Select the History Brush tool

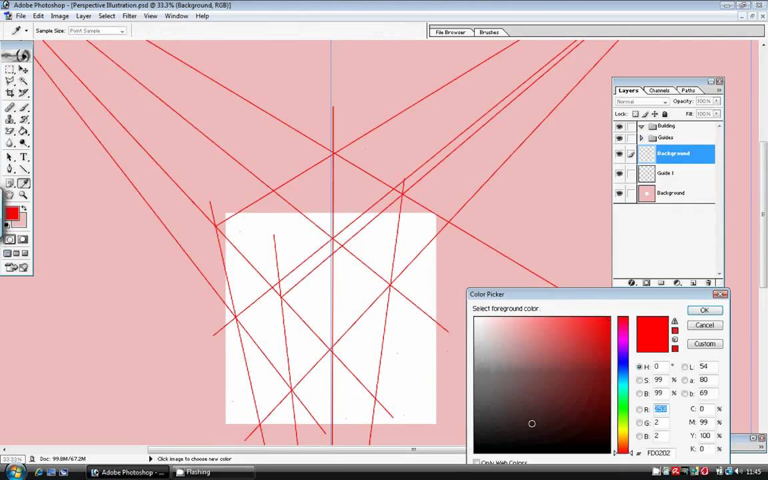pyautogui.click(x=23, y=119)
